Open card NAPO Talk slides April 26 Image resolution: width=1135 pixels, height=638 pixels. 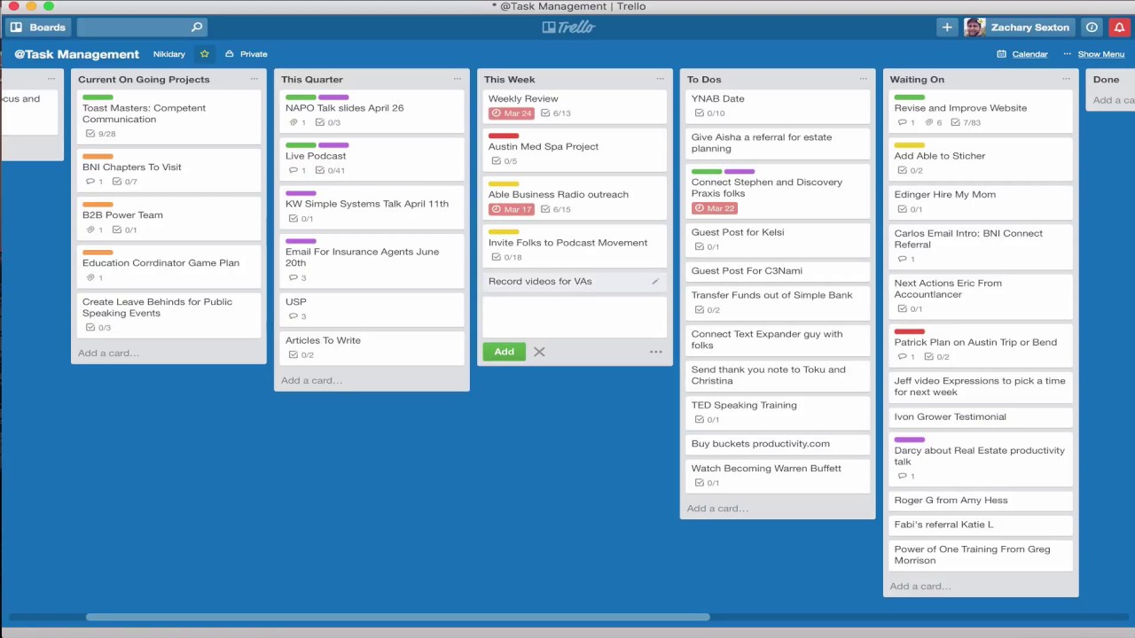pos(372,111)
